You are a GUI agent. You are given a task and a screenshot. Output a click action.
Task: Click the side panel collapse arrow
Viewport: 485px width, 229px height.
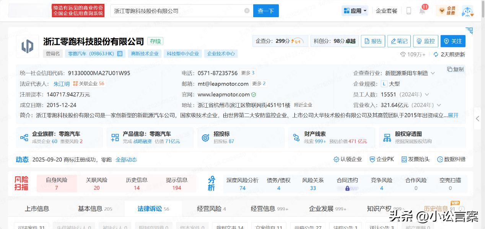click(477, 119)
